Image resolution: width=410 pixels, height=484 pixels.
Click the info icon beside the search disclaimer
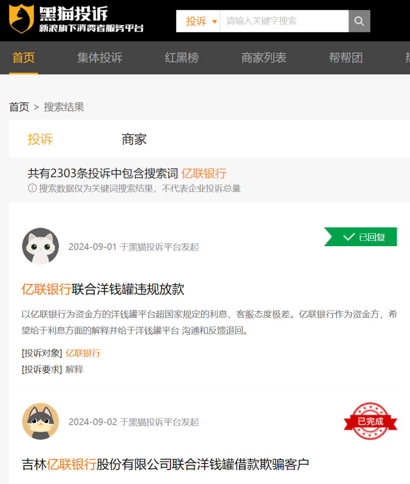[x=32, y=189]
